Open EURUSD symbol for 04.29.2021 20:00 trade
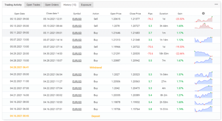Viewport: 222px width, 121px height. point(77,54)
